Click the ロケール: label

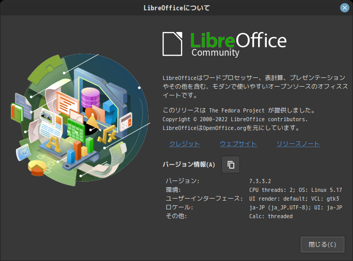180,207
